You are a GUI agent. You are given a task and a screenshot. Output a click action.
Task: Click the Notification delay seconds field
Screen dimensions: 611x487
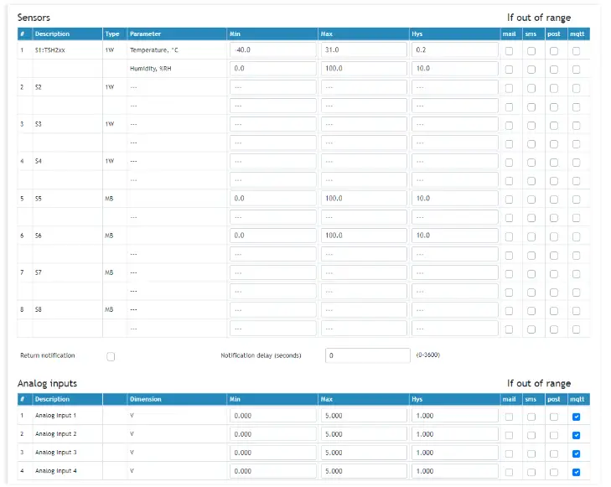pyautogui.click(x=367, y=355)
